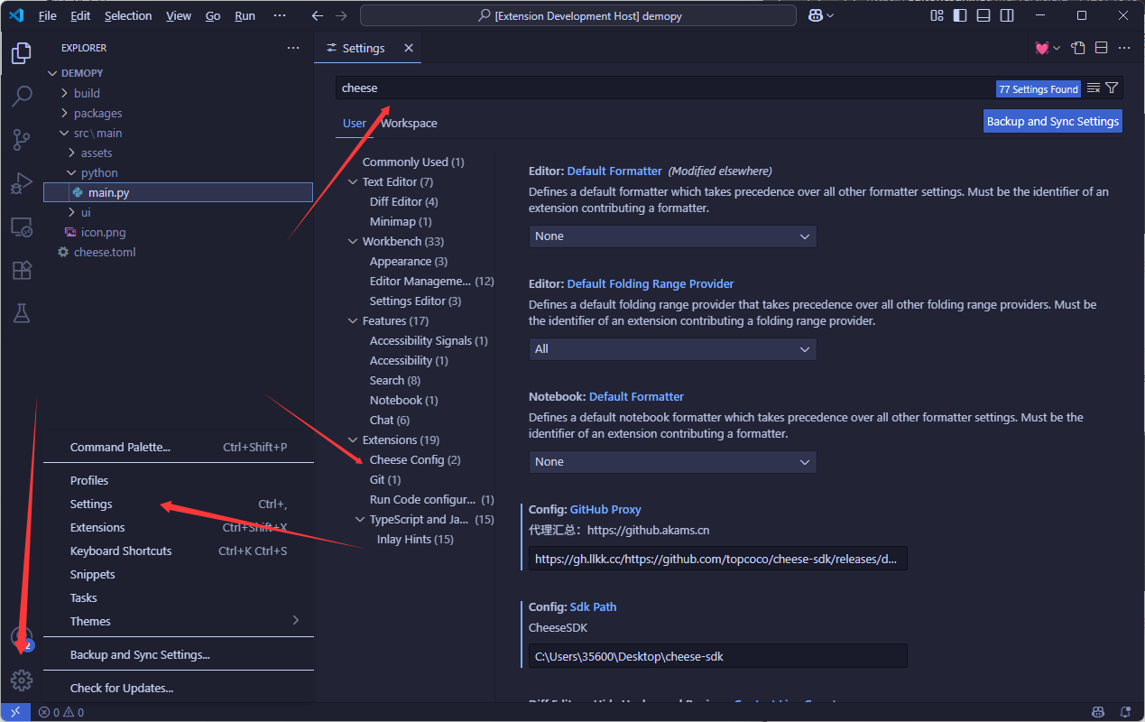1145x722 pixels.
Task: Select Settings in the manage menu
Action: click(179, 504)
